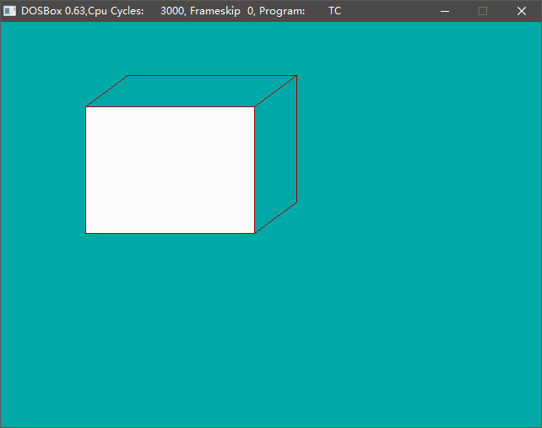
Task: Click the back top-left corner of the box
Action: [x=128, y=76]
